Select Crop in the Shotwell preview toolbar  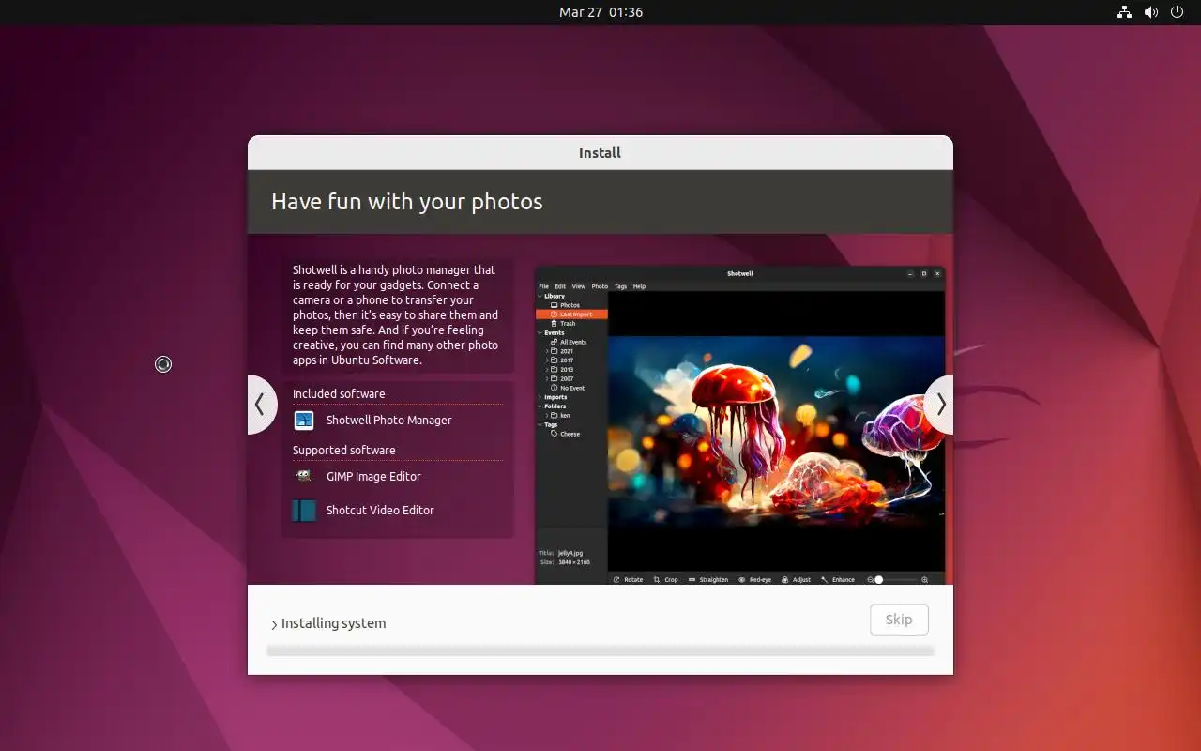tap(665, 580)
